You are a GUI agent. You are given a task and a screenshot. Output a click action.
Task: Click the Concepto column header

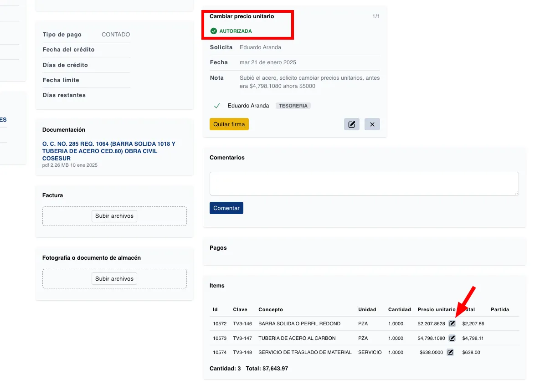coord(271,310)
